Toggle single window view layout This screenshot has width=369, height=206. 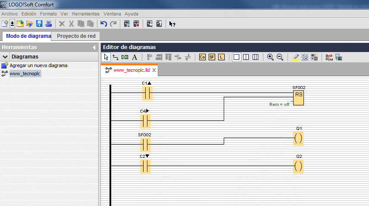(236, 57)
